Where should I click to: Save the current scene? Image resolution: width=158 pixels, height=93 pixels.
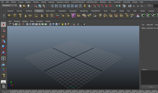point(28,6)
